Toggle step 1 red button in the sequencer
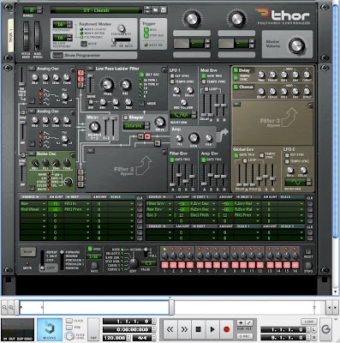The width and height of the screenshot is (340, 343). click(x=164, y=265)
